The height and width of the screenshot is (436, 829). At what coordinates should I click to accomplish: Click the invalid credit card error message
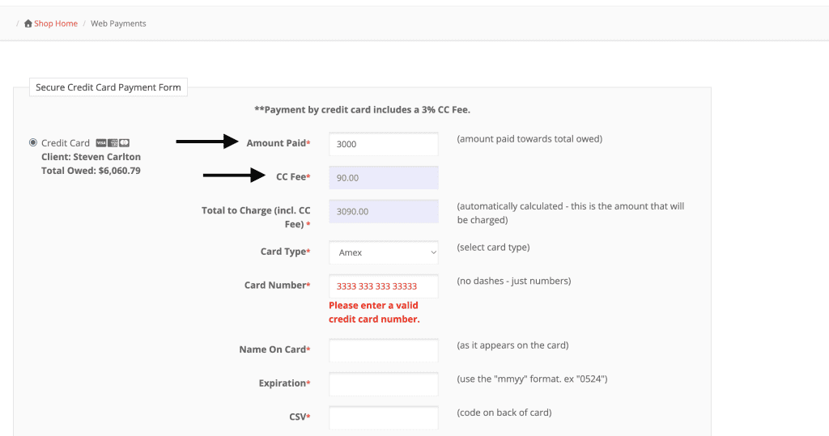374,312
